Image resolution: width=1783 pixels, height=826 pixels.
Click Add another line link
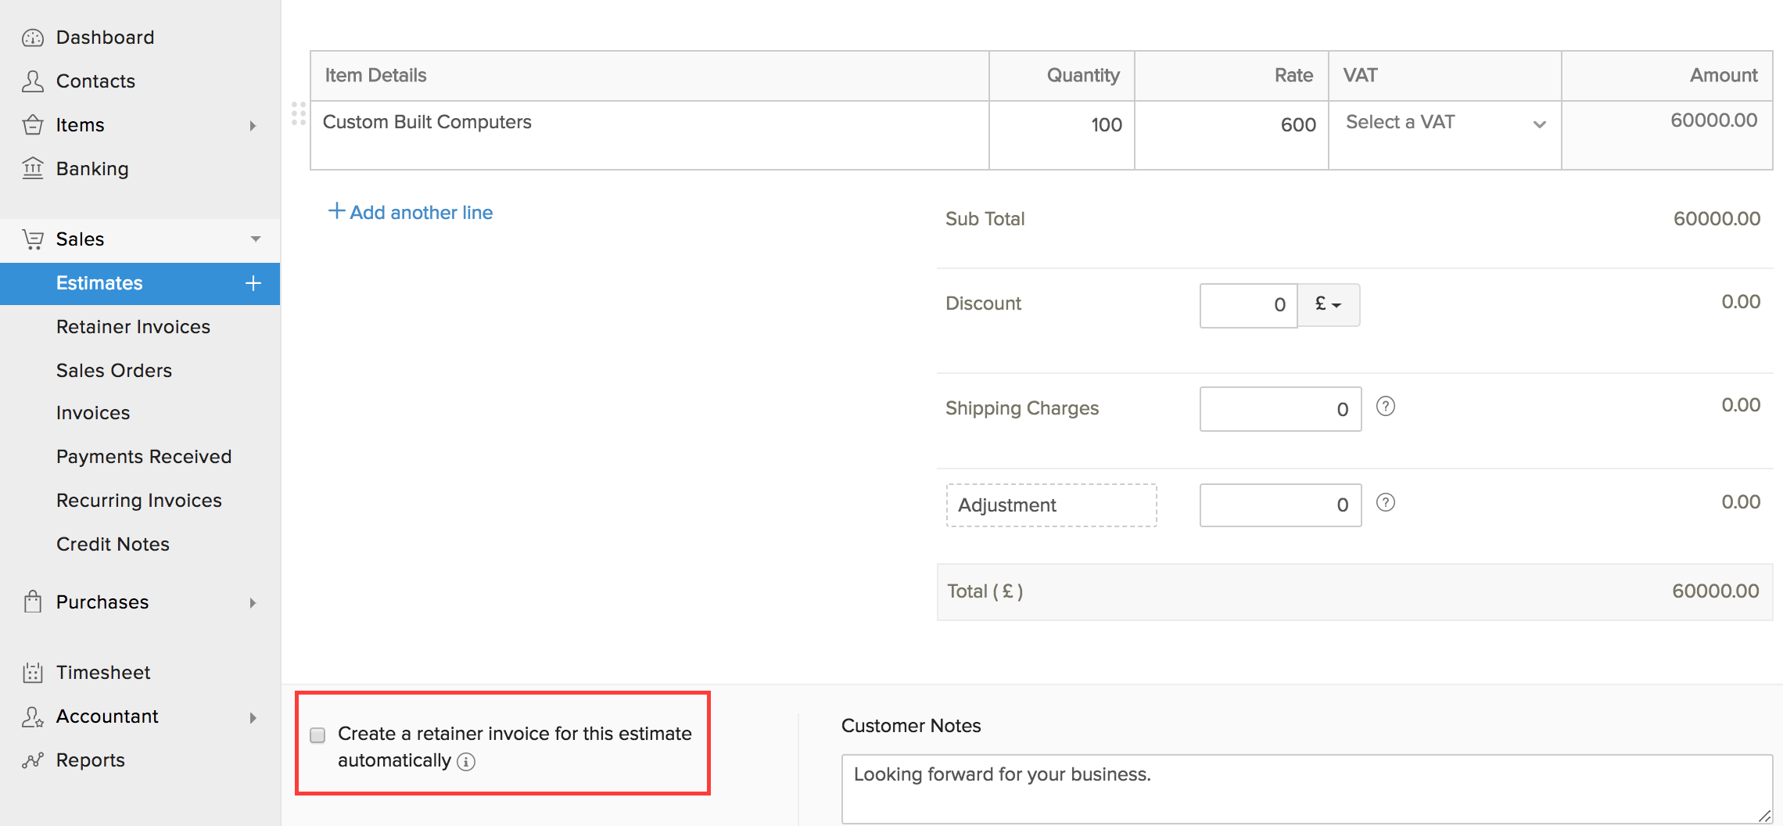tap(411, 212)
